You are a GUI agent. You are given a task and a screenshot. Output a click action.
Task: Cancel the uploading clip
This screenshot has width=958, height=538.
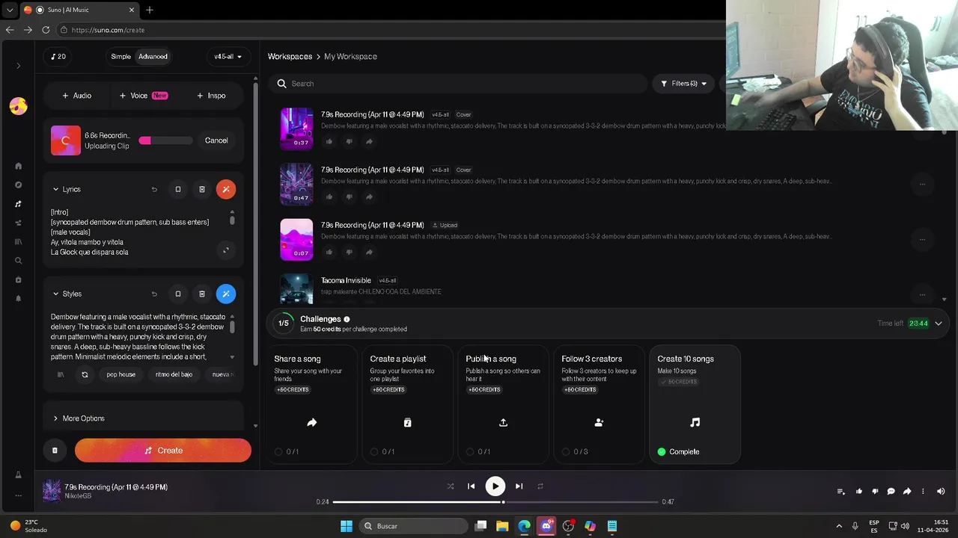tap(216, 140)
